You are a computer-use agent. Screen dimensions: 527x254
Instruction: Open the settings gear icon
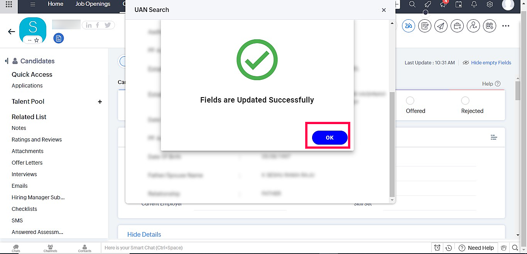pos(490,4)
